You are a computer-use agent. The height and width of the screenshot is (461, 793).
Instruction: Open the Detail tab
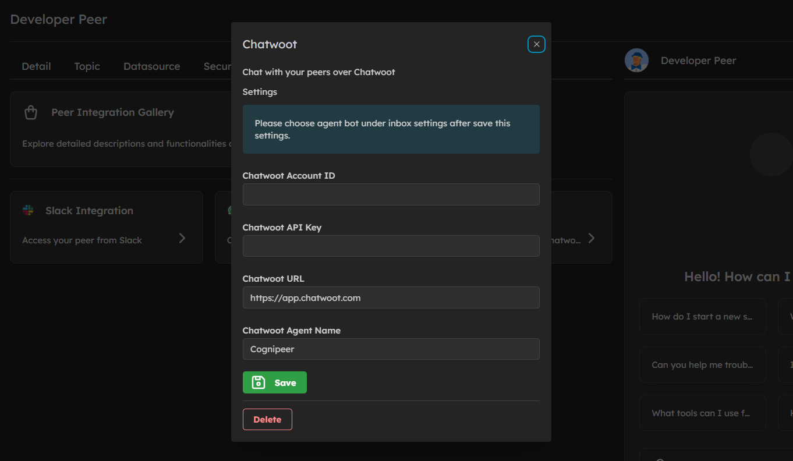click(x=36, y=66)
